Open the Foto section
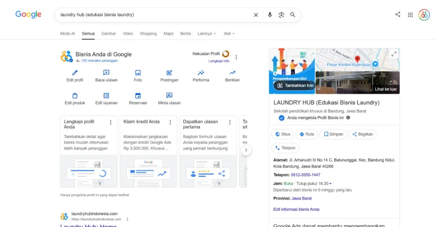Viewport: 436px width, 227px height. [138, 76]
